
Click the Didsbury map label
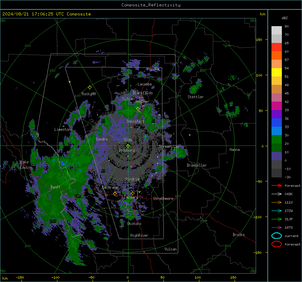tap(127, 150)
